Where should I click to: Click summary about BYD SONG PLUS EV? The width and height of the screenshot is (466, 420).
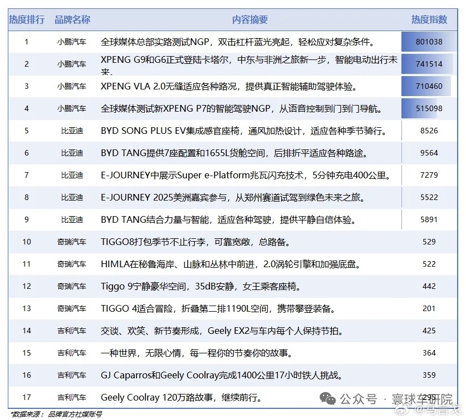tap(244, 131)
